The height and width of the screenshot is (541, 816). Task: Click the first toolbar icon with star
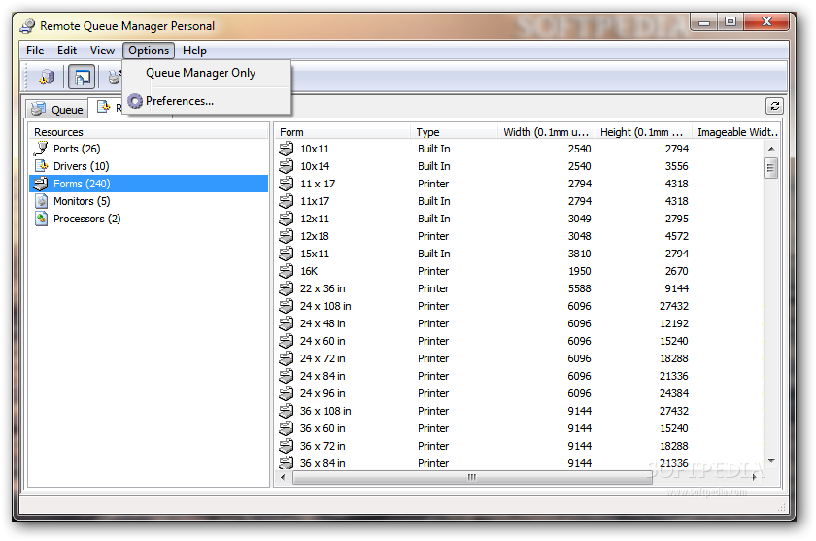tap(47, 77)
